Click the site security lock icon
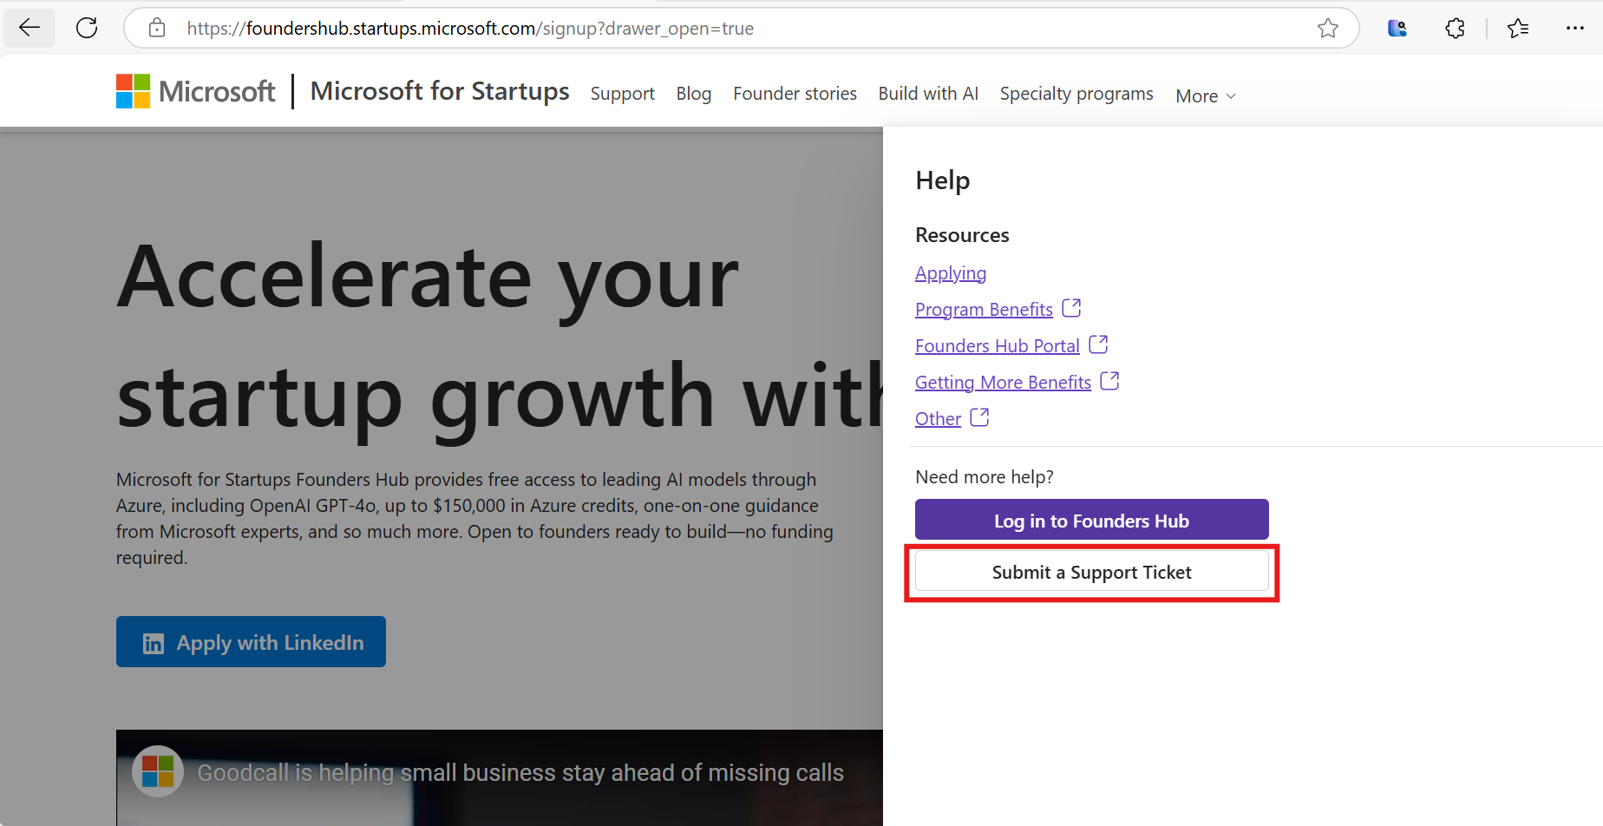Viewport: 1603px width, 826px height. tap(156, 27)
